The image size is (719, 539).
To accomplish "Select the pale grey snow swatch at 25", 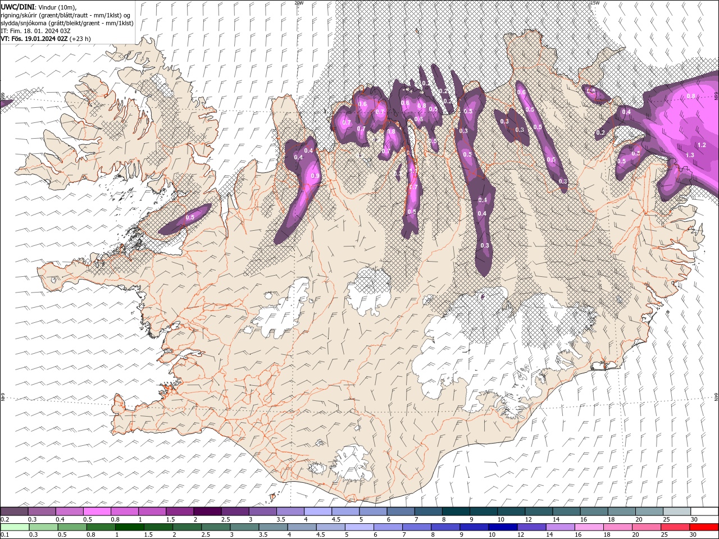I will tap(676, 511).
